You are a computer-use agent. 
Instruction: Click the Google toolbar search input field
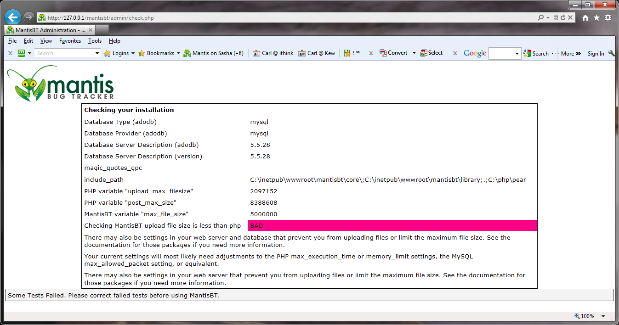501,54
